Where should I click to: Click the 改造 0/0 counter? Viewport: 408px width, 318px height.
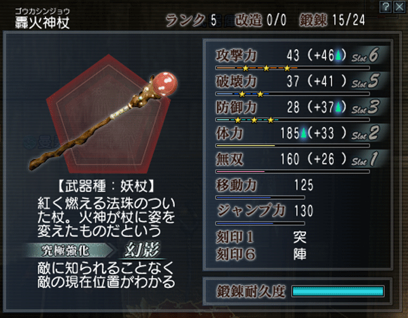tap(260, 20)
